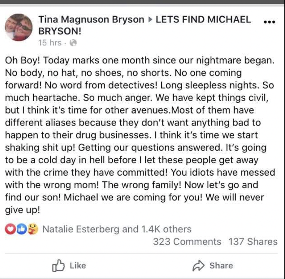Open the LETS FIND MICHAEL BRYSON! group
Screen dimensions: 285x279
point(203,20)
